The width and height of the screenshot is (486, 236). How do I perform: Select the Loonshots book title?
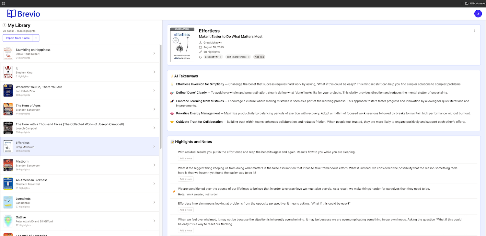tap(23, 199)
